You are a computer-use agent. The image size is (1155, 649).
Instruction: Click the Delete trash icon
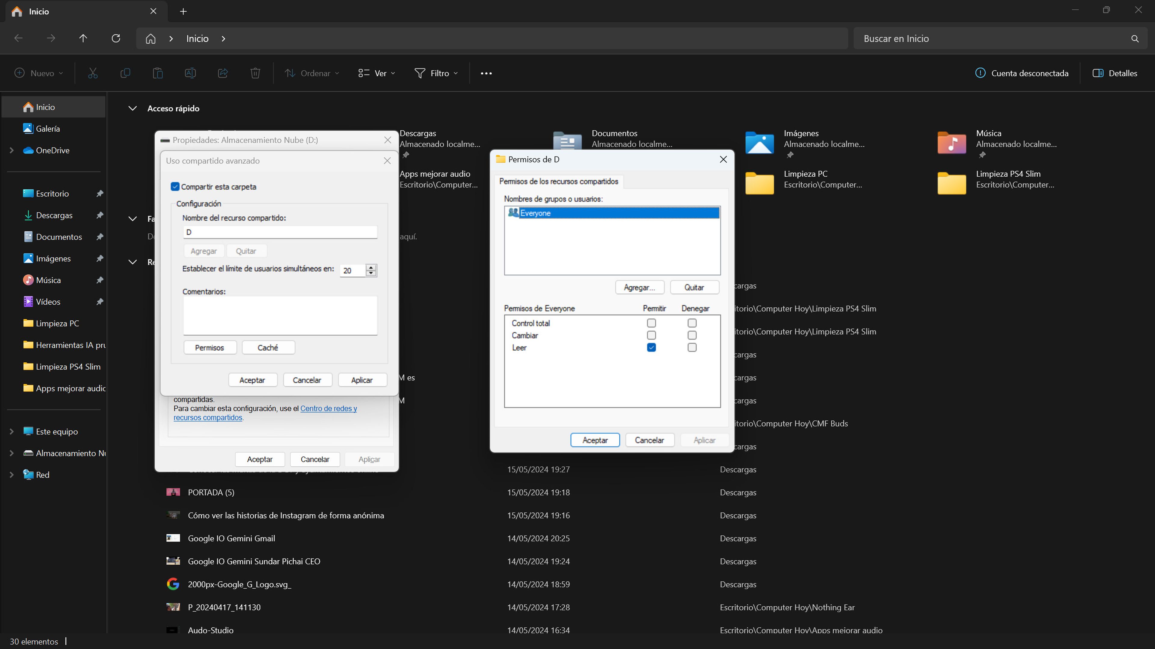[255, 73]
